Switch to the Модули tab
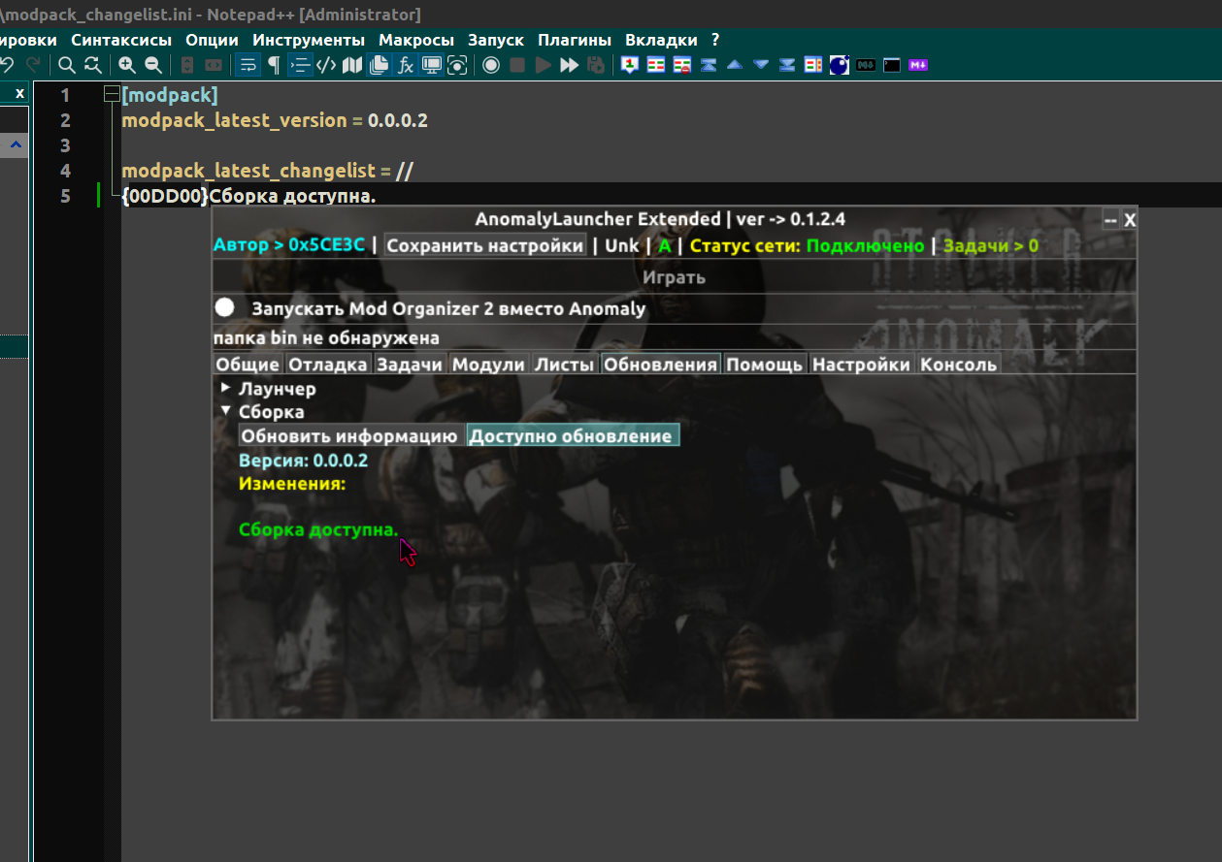The height and width of the screenshot is (862, 1222). coord(488,365)
